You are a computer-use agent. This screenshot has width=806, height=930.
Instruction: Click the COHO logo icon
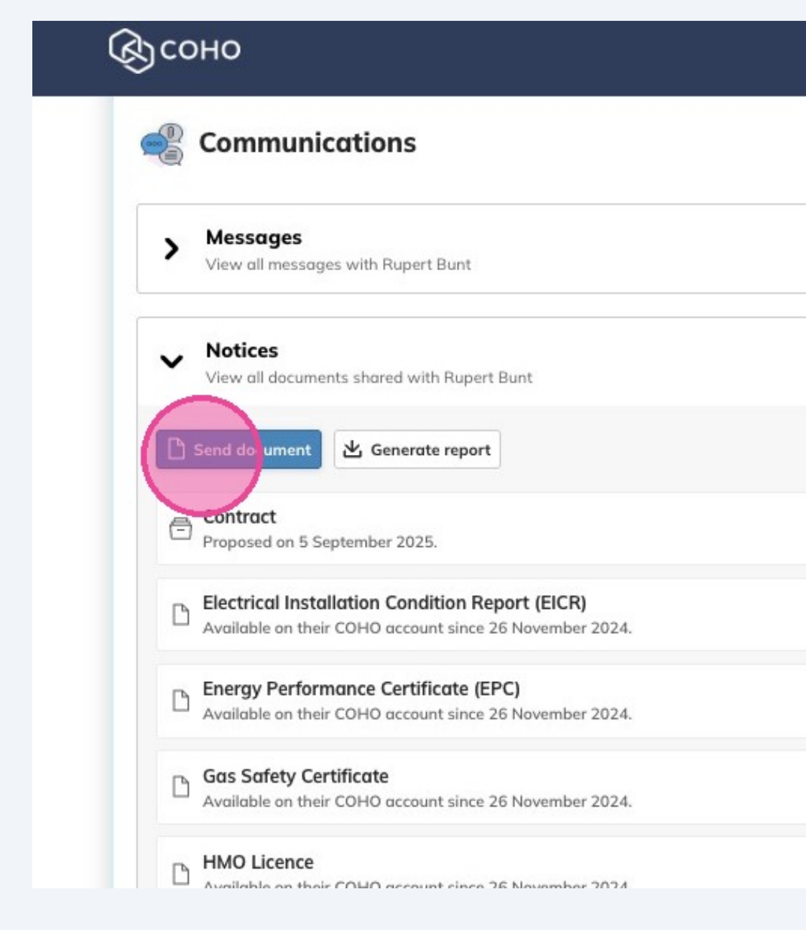(131, 50)
